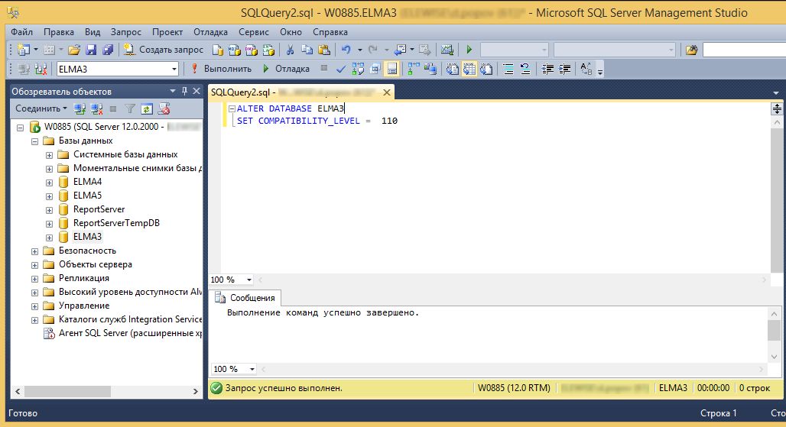Select the ELMA5 database
The height and width of the screenshot is (427, 786).
[x=87, y=196]
